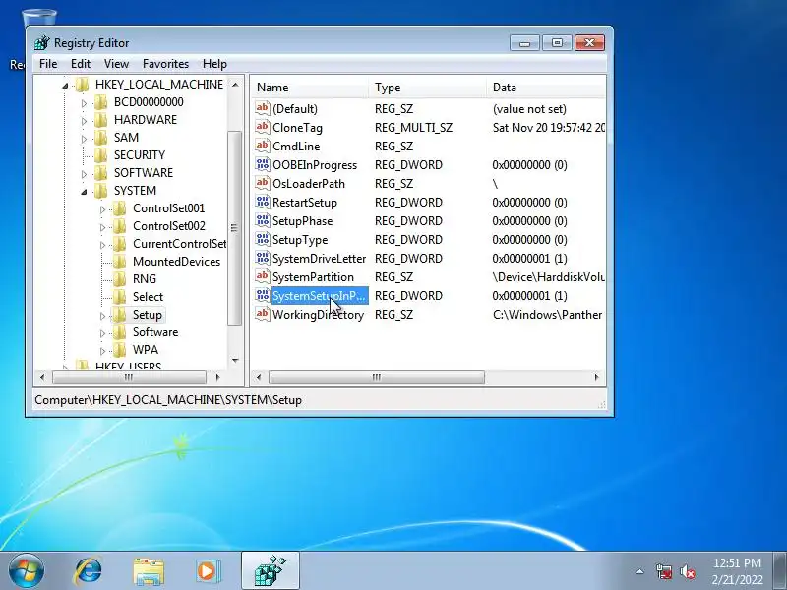
Task: Expand the SAM key
Action: 84,138
